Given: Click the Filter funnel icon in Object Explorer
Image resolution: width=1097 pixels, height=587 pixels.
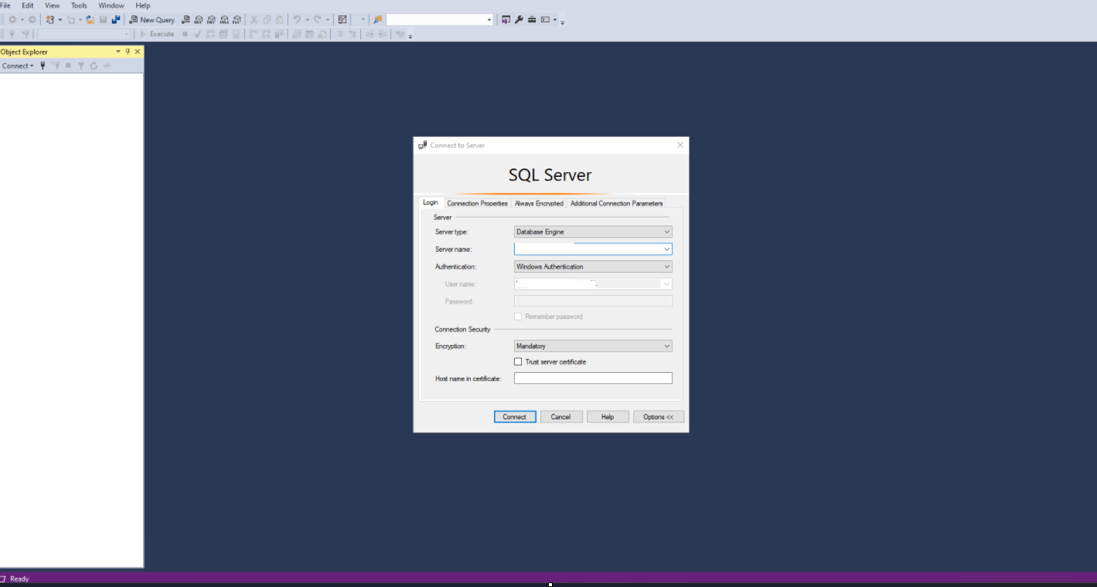Looking at the screenshot, I should tap(81, 66).
